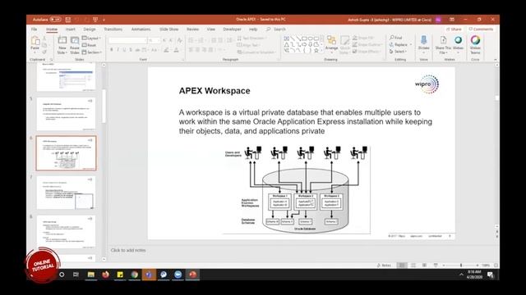The height and width of the screenshot is (295, 526).
Task: Go to the Slide Show tab
Action: point(169,29)
